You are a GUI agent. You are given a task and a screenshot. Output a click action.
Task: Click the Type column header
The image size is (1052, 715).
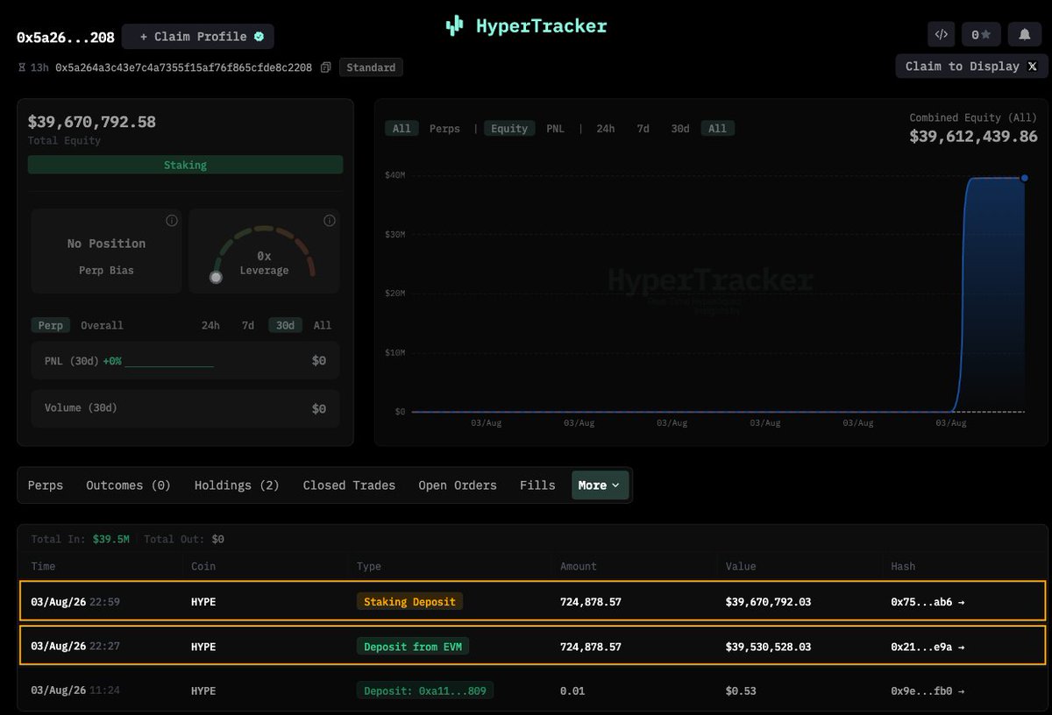[369, 566]
